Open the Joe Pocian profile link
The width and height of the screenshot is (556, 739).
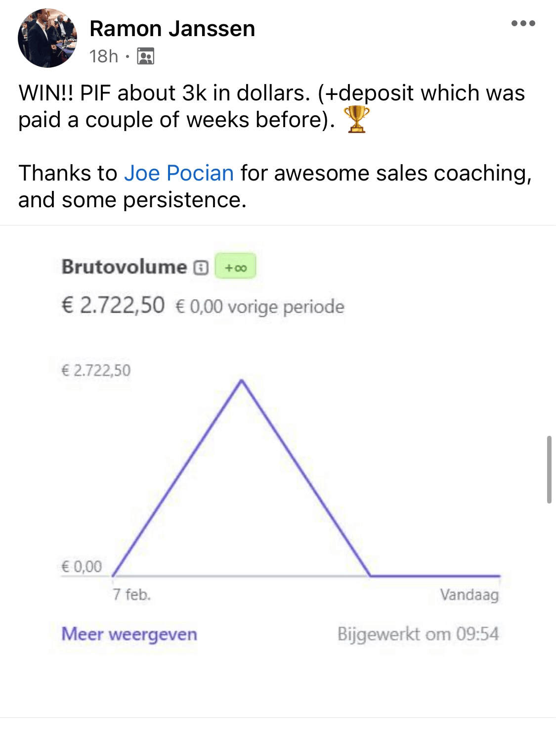coord(179,173)
